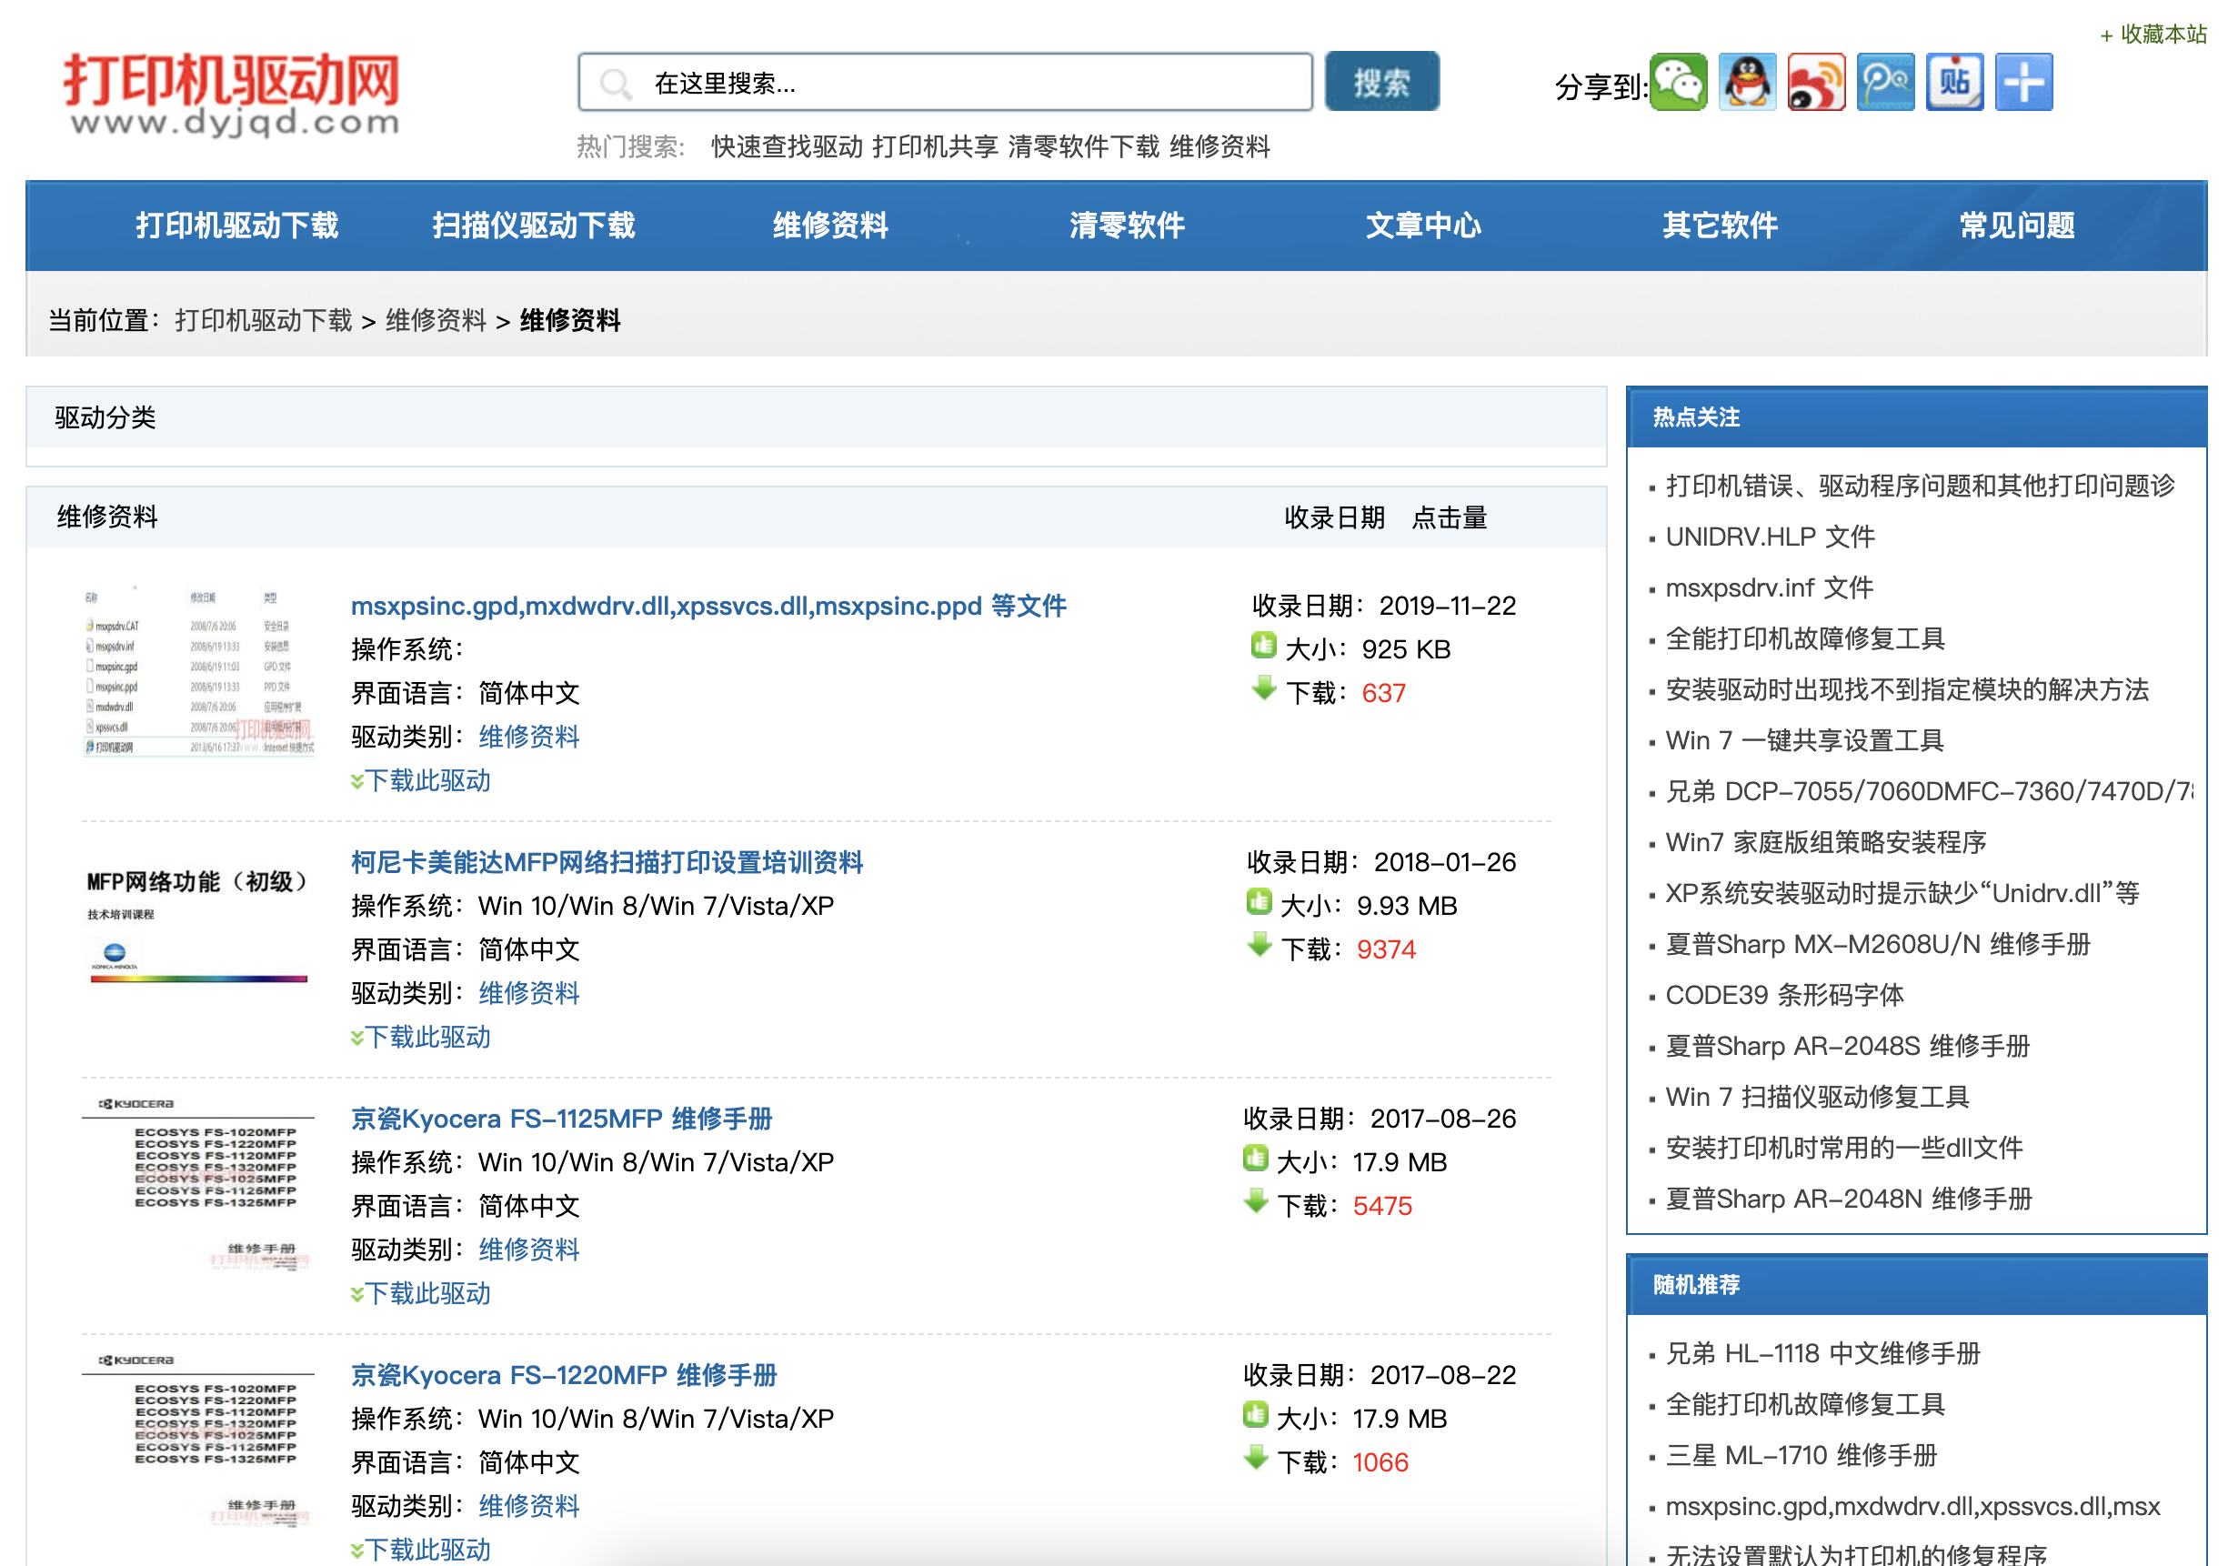Open msxpsinc file list thumbnail
2228x1566 pixels.
point(198,669)
